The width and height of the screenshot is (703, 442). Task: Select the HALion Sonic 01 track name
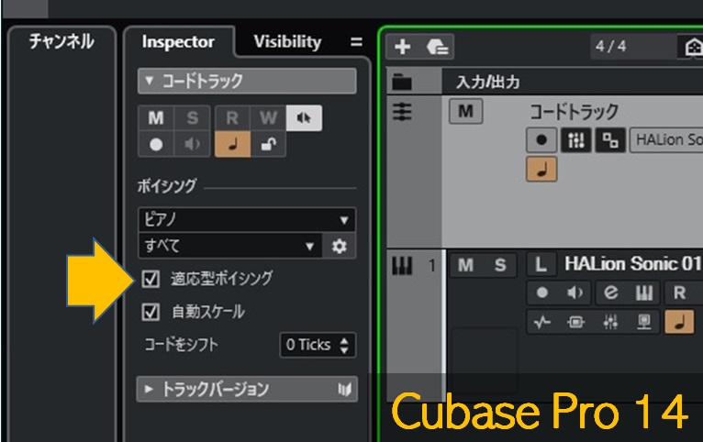(633, 264)
